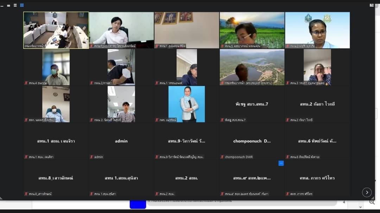Click muted mic icon on สทน.2 สยผ. tile

157,194
